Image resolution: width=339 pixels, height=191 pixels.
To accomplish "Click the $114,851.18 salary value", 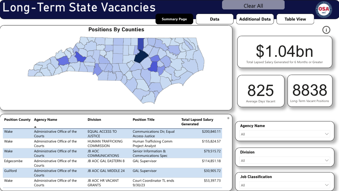I will pyautogui.click(x=211, y=161).
